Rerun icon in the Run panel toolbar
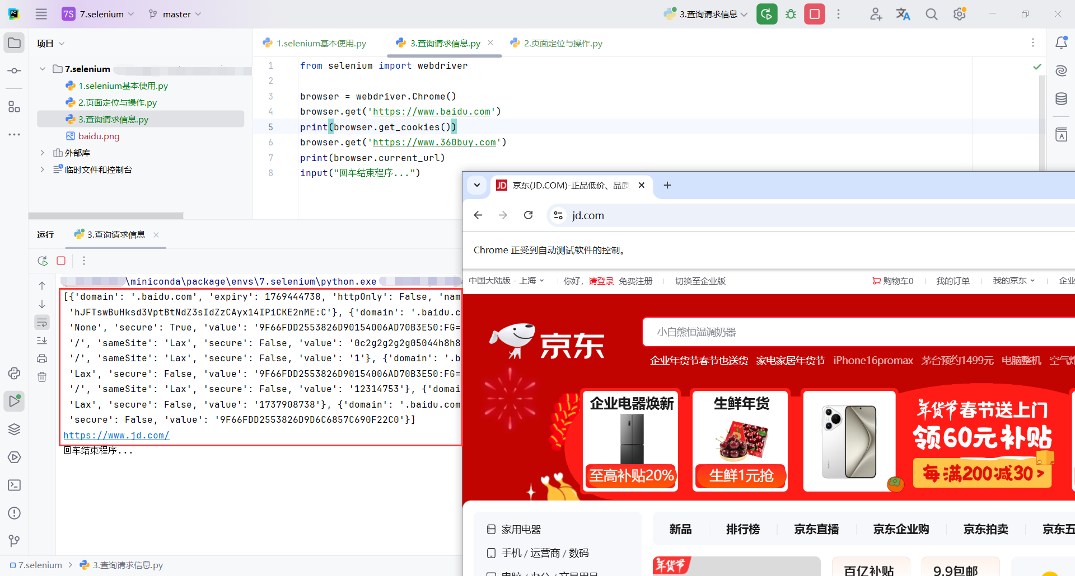This screenshot has height=576, width=1075. (x=43, y=261)
